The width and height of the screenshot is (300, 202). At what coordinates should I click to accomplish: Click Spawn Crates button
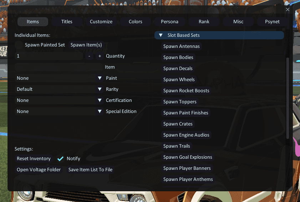[178, 124]
